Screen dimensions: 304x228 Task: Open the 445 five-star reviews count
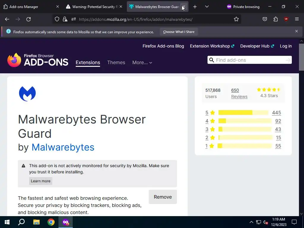click(276, 113)
